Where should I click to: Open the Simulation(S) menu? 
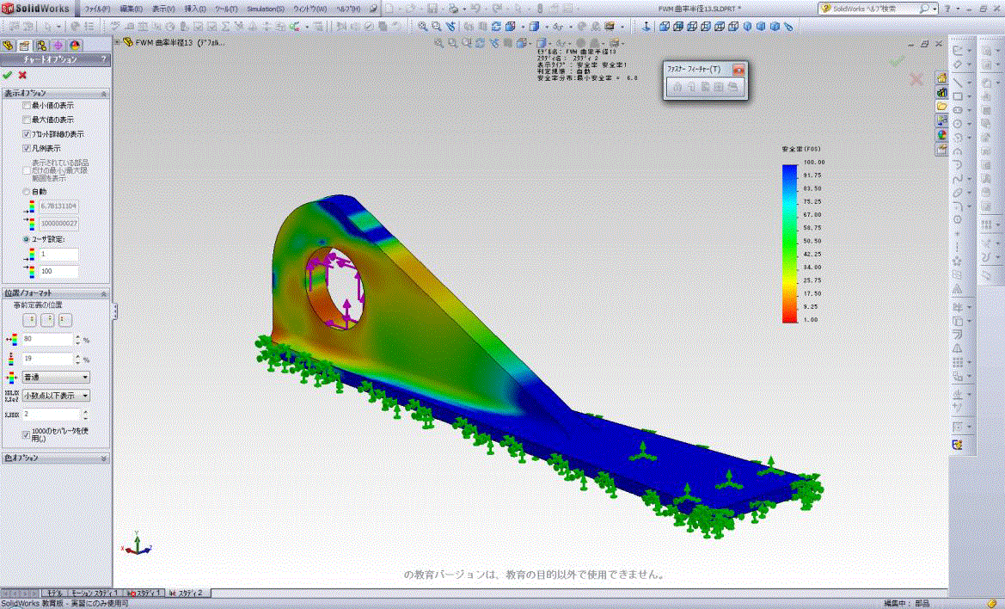pos(266,9)
